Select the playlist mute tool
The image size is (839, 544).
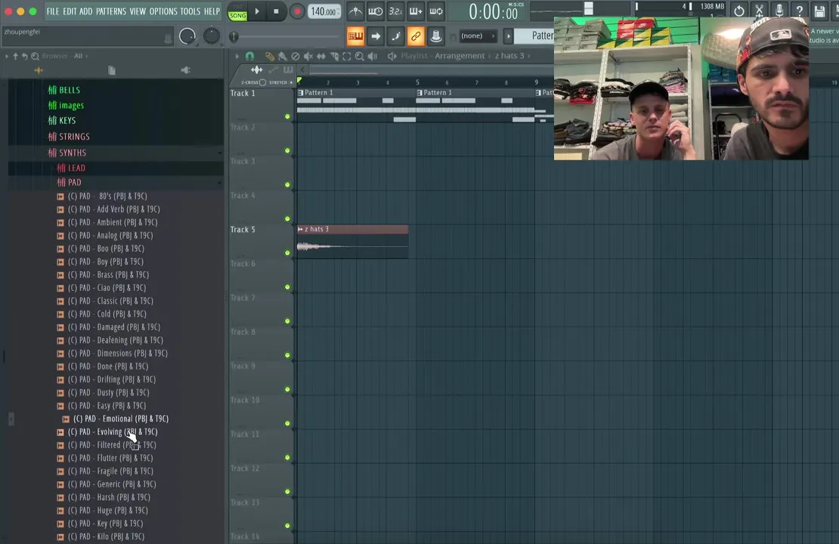308,56
